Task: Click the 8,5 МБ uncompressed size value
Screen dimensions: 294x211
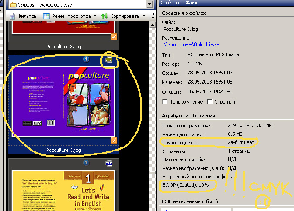Action: (x=235, y=134)
